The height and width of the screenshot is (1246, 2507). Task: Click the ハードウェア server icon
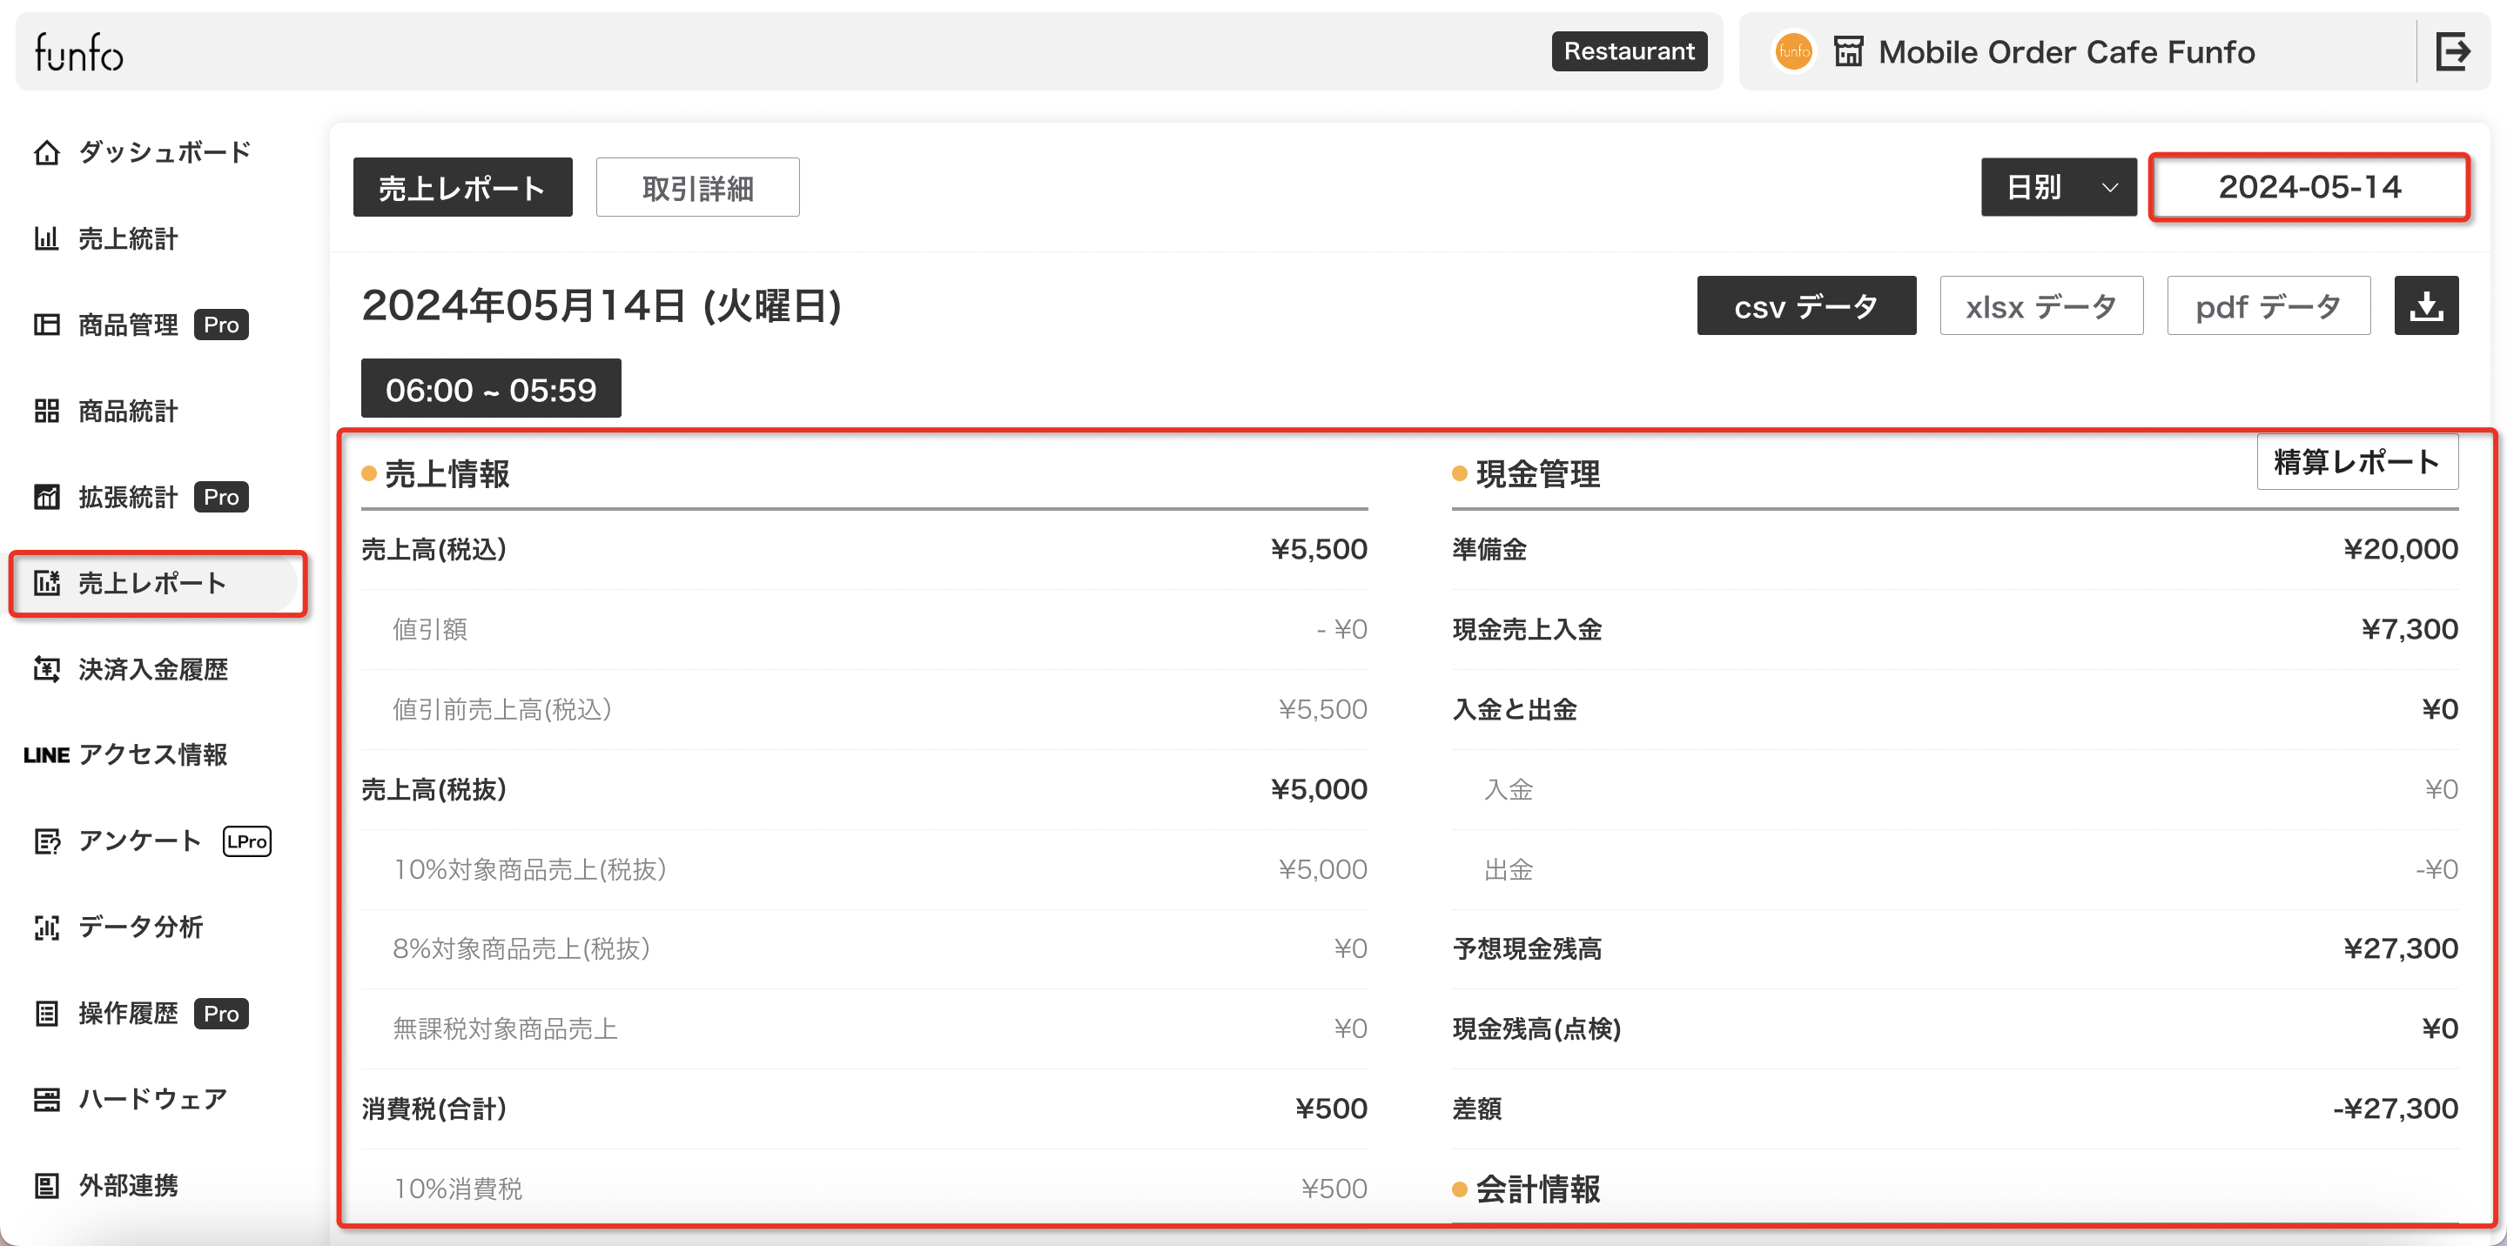point(47,1099)
